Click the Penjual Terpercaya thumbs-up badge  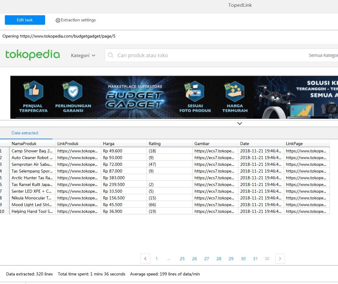pos(33,91)
